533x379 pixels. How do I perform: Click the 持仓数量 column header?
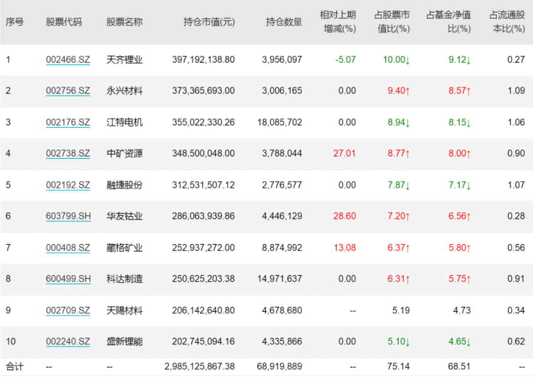pos(284,22)
